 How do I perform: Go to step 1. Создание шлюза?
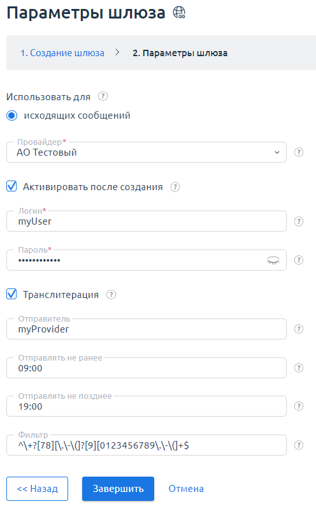coord(62,53)
